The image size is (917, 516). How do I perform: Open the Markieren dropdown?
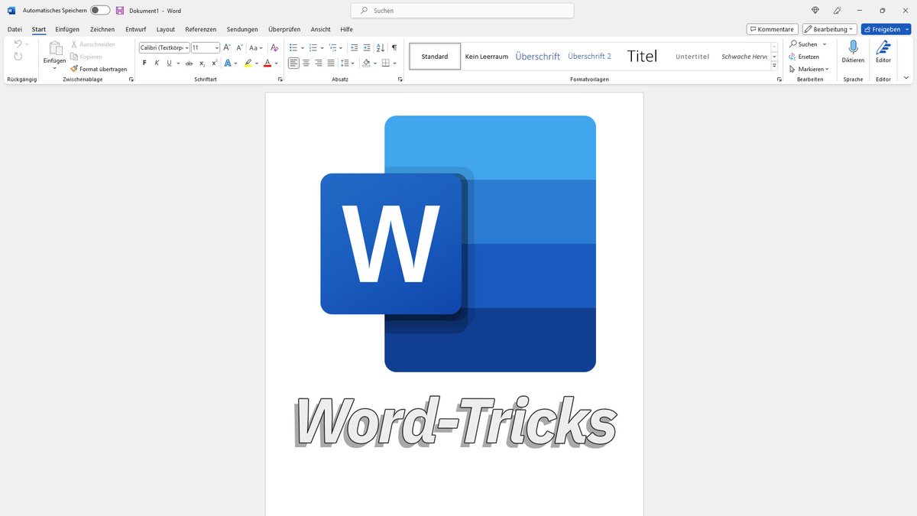(x=809, y=68)
